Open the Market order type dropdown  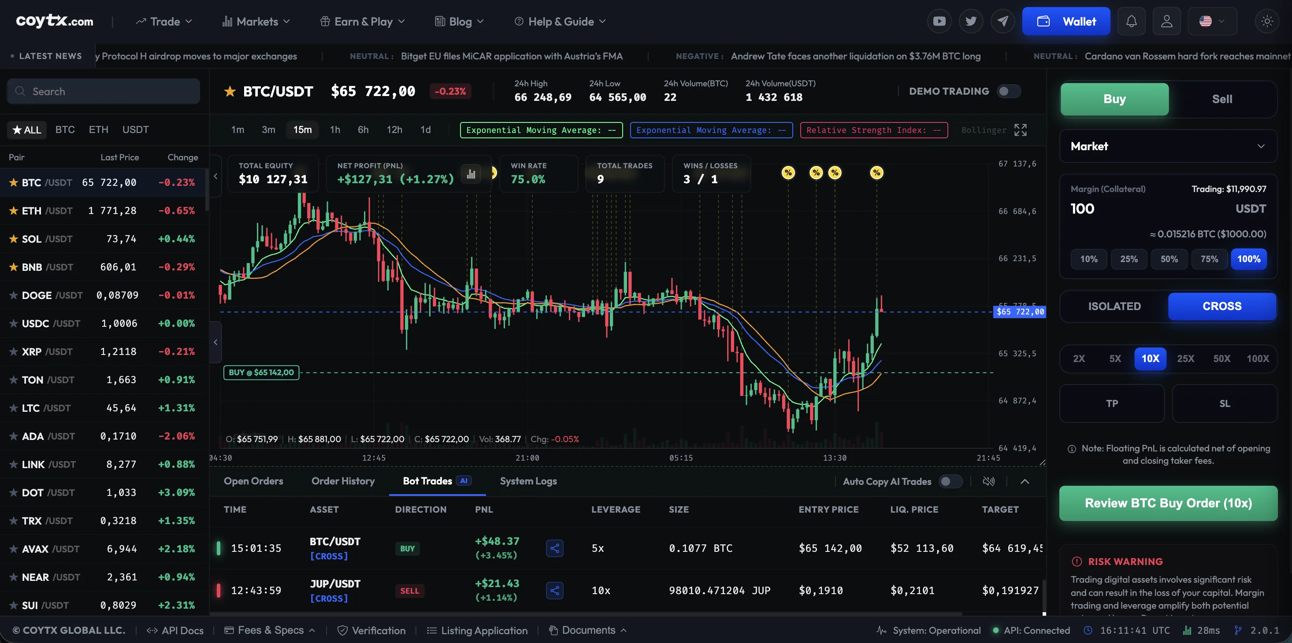pyautogui.click(x=1168, y=146)
